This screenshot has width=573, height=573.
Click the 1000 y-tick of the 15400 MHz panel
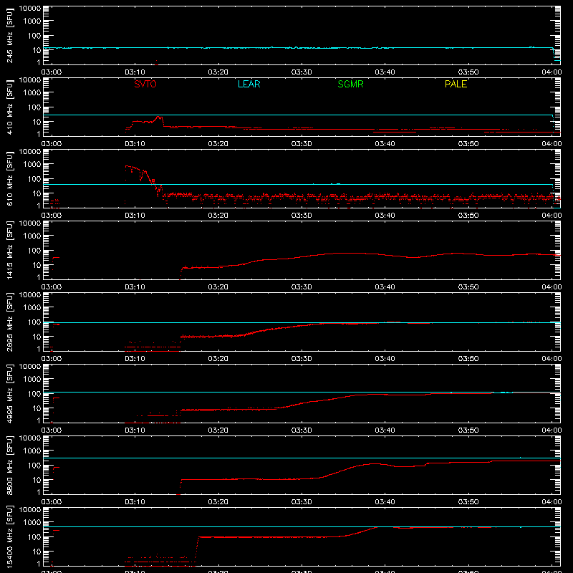pyautogui.click(x=32, y=523)
